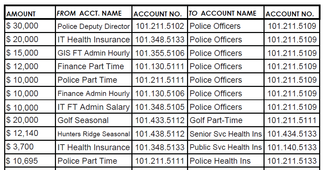
Task: Click the $ 15,000 amount cell
Action: click(22, 53)
